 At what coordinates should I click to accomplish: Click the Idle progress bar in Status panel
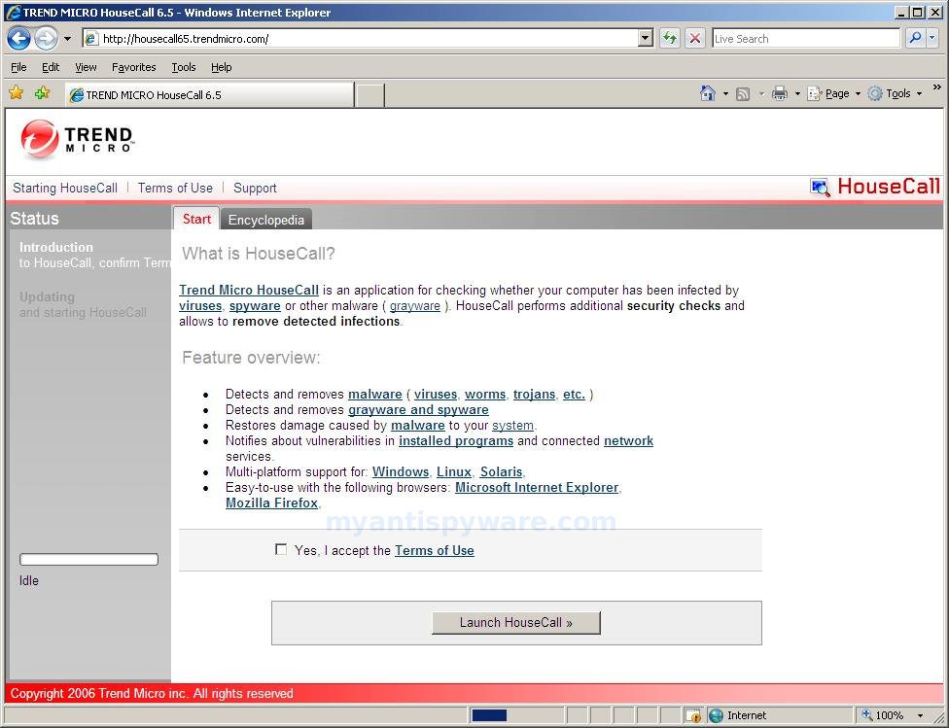pyautogui.click(x=89, y=559)
